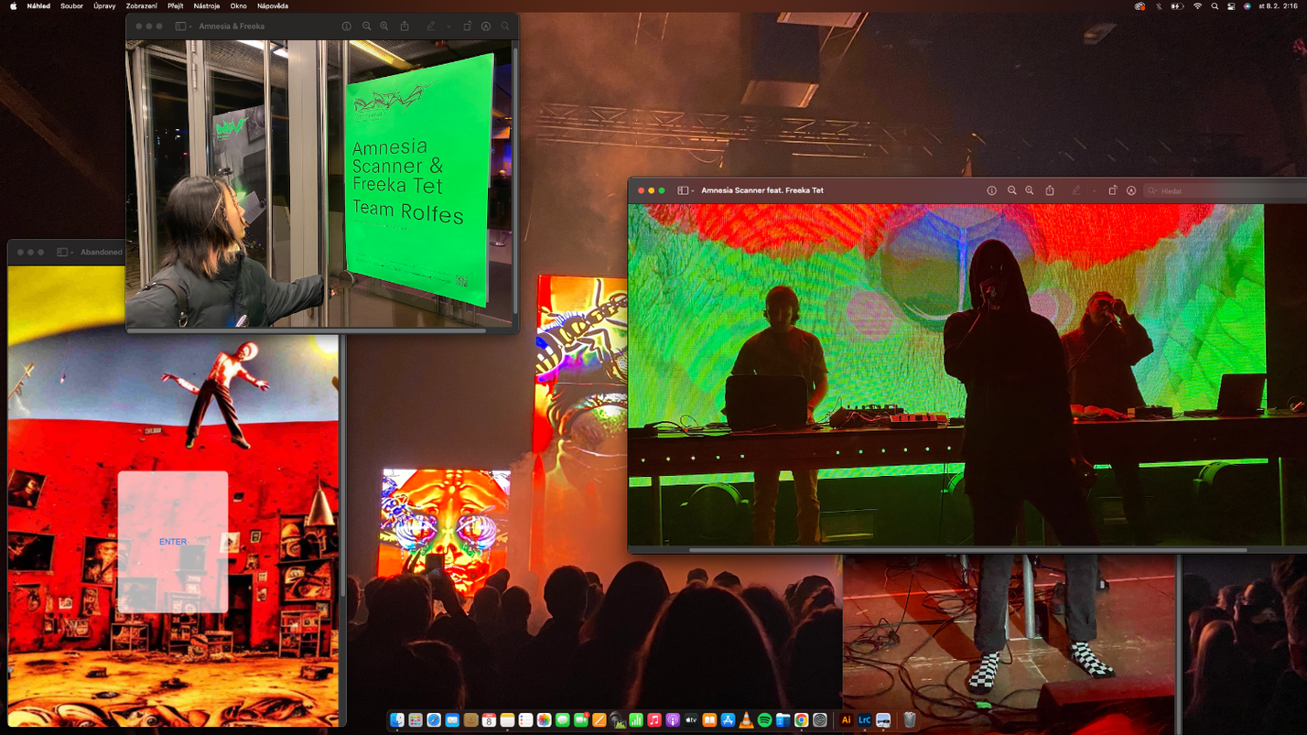Open search in Amnesia & Freeka window
Screen dimensions: 1307x735
tap(504, 27)
